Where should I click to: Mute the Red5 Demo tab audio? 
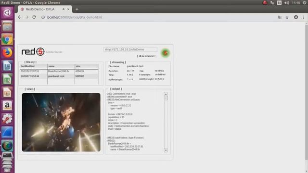pos(64,9)
